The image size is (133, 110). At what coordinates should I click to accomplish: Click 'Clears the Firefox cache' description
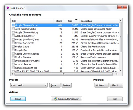coord(93,47)
